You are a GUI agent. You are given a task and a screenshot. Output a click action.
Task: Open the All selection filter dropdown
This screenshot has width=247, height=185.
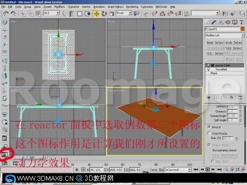point(52,13)
